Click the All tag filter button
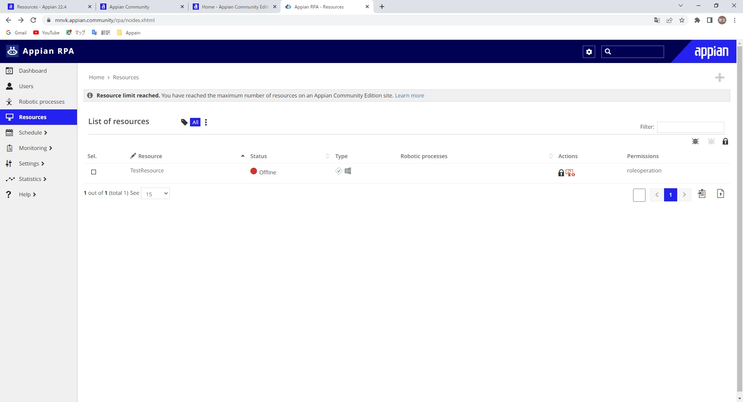 coord(195,122)
